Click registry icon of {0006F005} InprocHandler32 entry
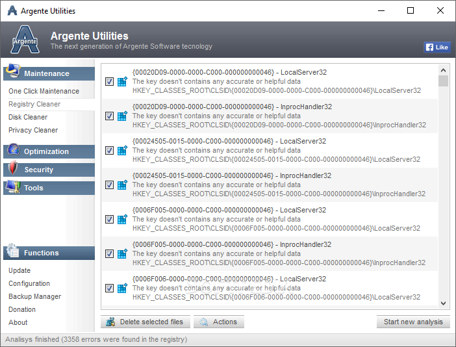 [122, 253]
